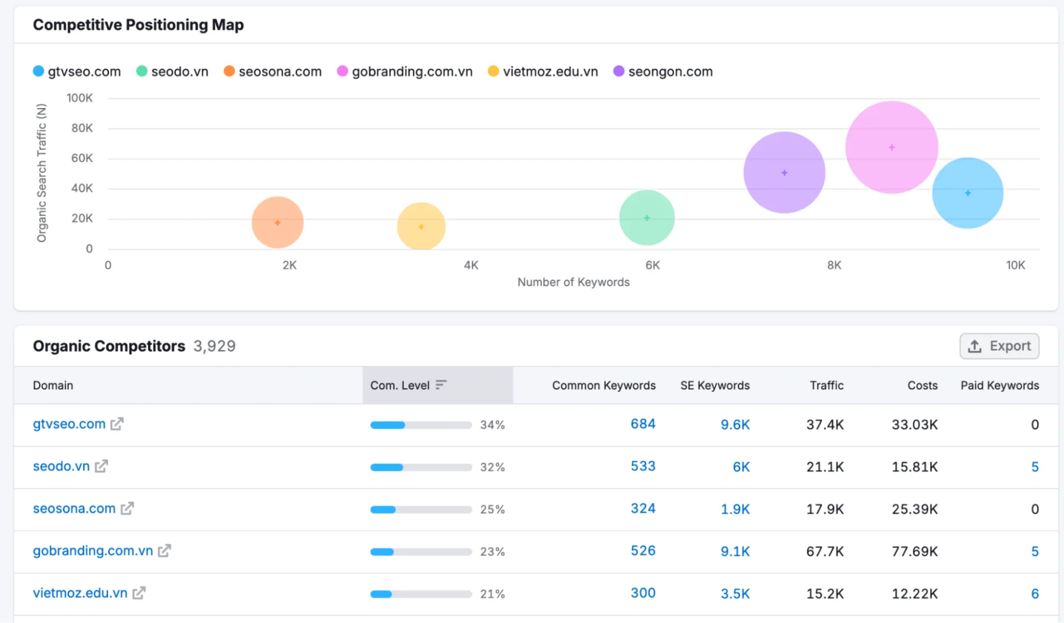The height and width of the screenshot is (623, 1064).
Task: Sort the table by the Traffic column header
Action: click(826, 385)
